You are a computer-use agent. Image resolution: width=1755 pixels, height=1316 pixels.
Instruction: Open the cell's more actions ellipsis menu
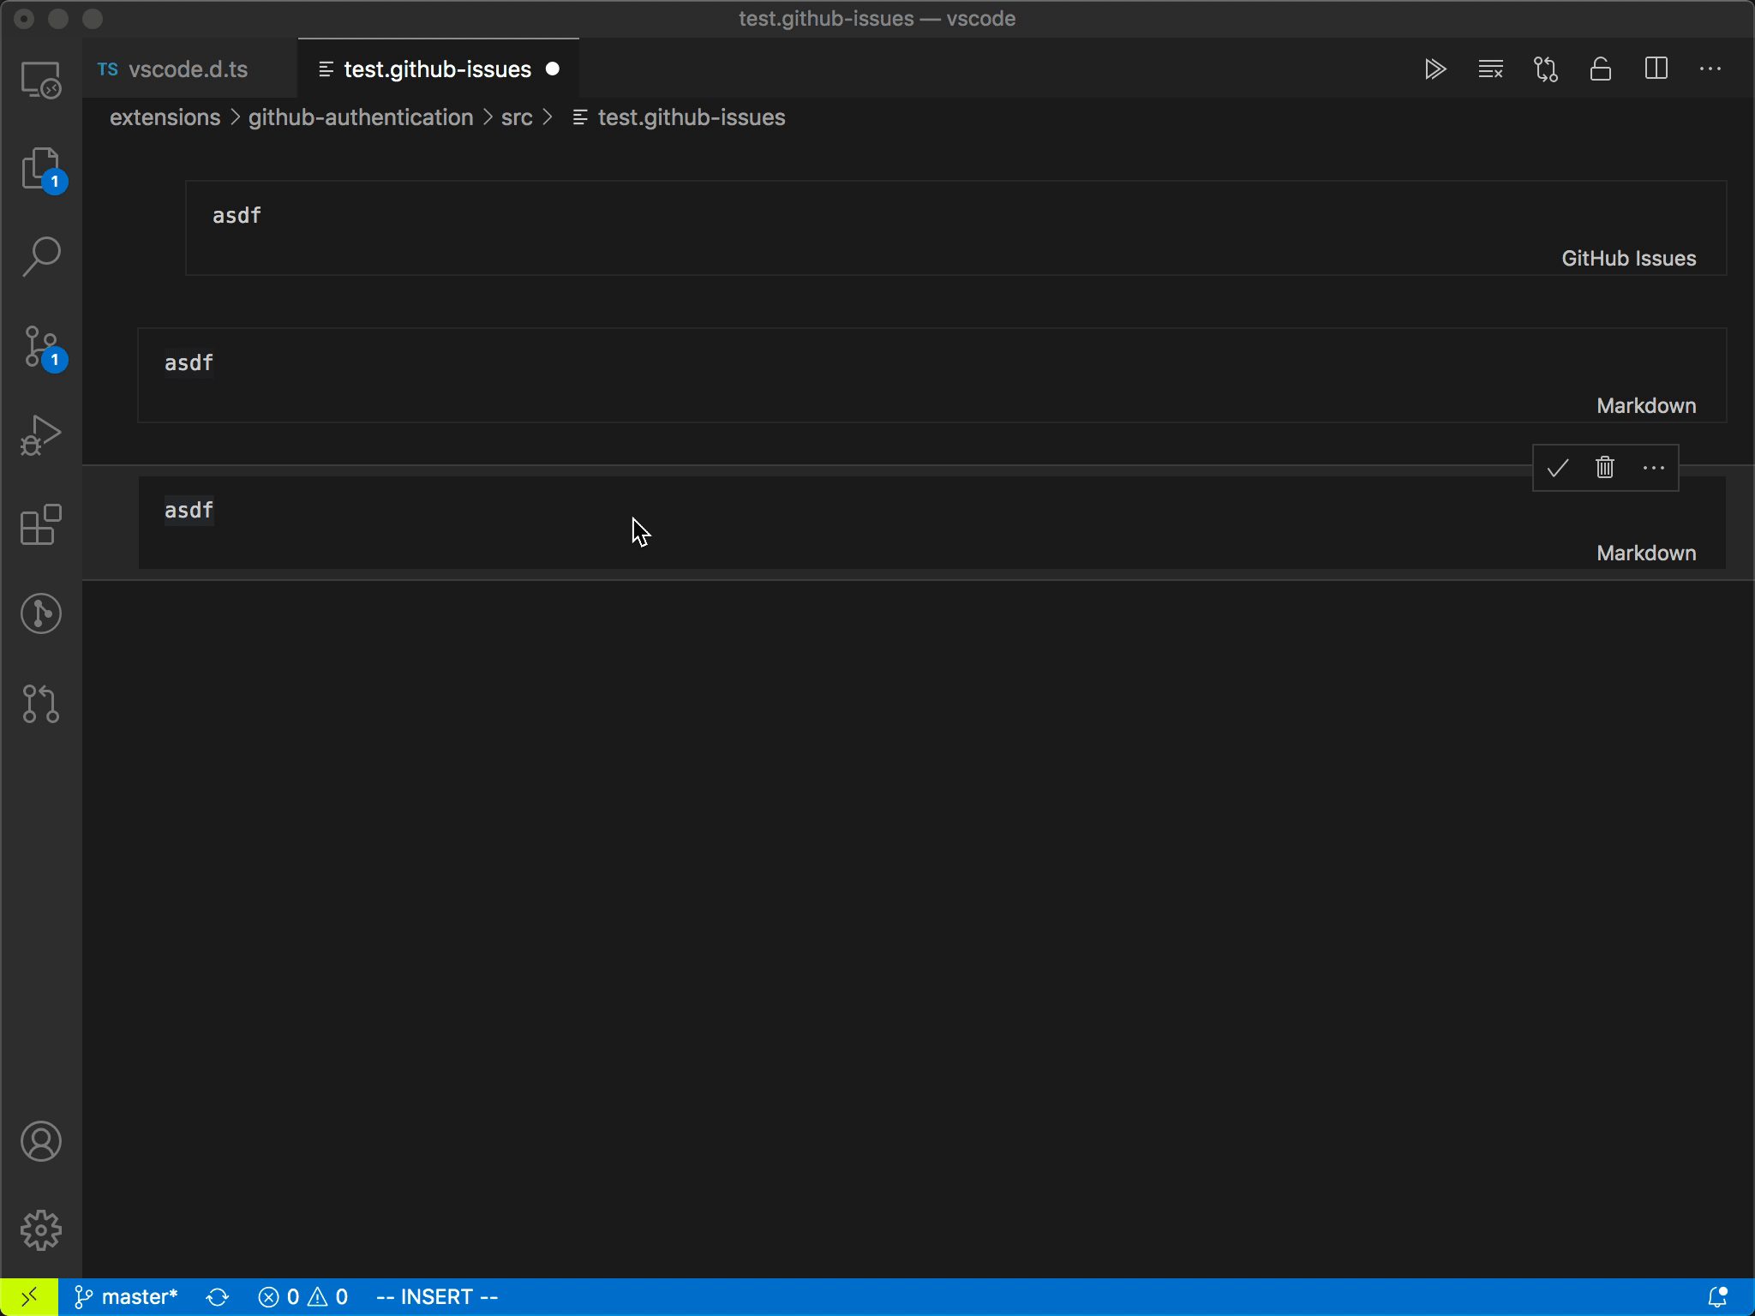coord(1653,468)
